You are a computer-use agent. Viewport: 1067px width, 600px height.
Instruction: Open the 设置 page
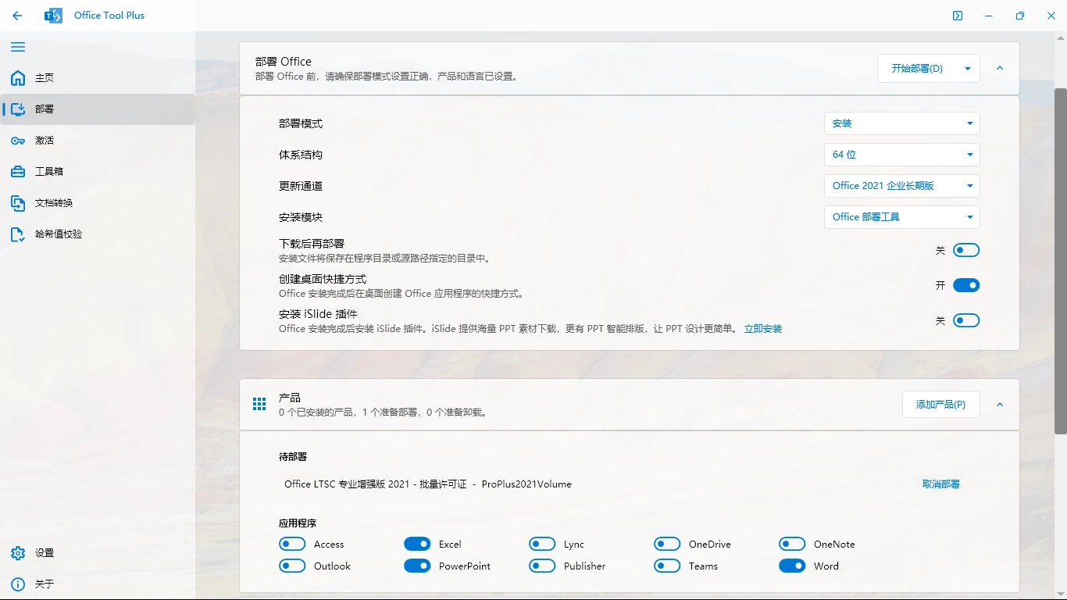(x=98, y=553)
